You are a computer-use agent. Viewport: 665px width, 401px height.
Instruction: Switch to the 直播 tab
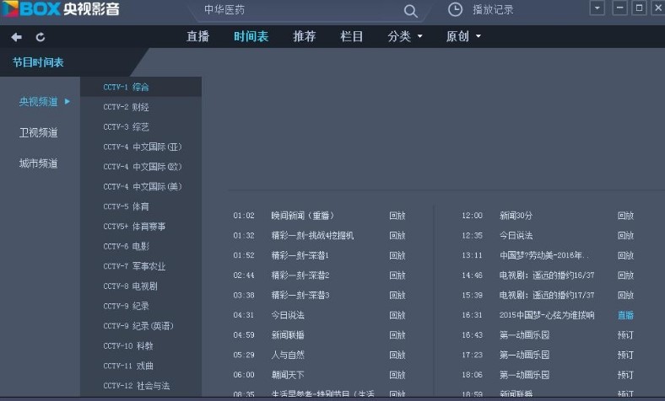pos(198,36)
